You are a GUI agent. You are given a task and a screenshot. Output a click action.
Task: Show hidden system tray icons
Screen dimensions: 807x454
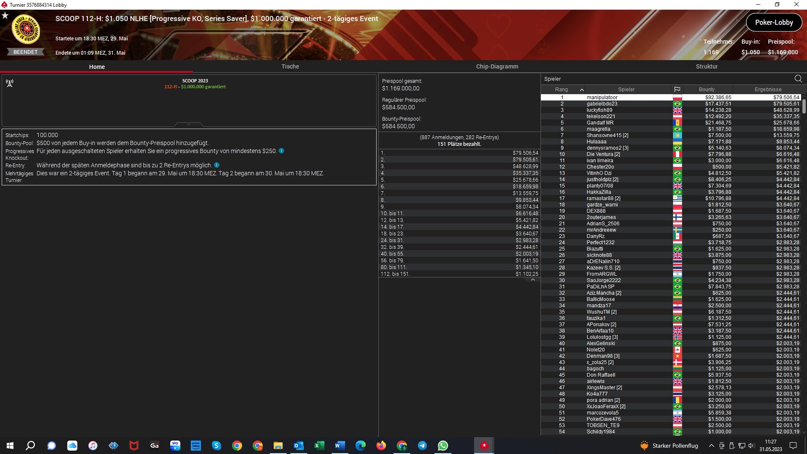pyautogui.click(x=711, y=446)
